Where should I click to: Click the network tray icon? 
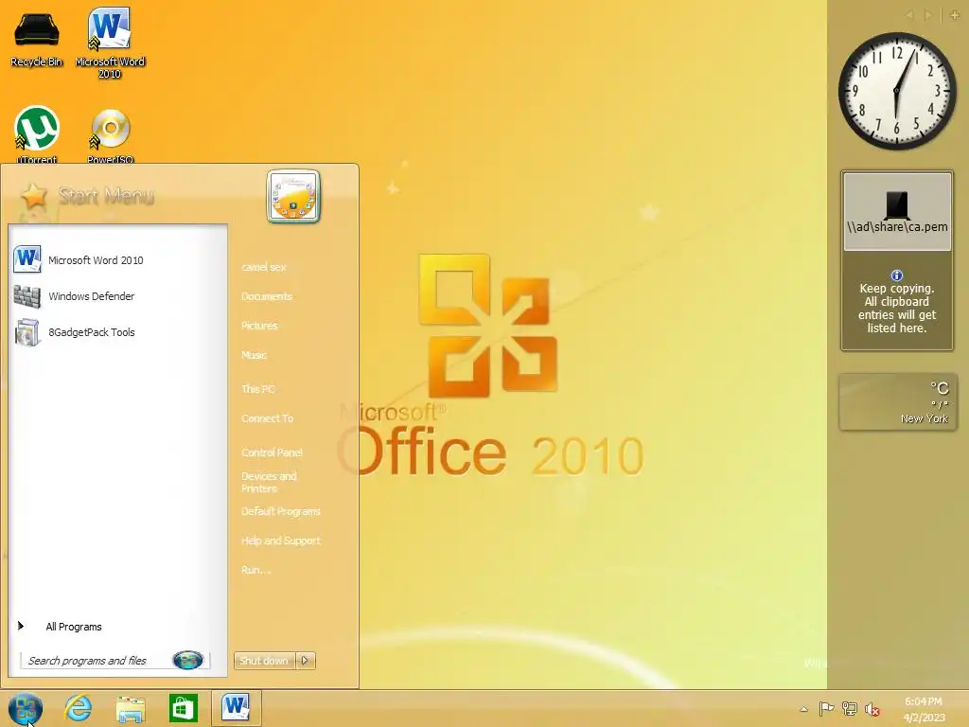(850, 709)
